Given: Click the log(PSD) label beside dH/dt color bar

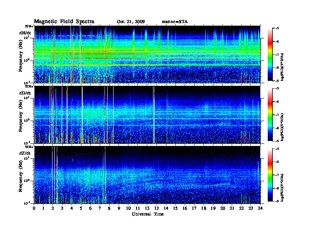Looking at the screenshot, I should (x=283, y=67).
